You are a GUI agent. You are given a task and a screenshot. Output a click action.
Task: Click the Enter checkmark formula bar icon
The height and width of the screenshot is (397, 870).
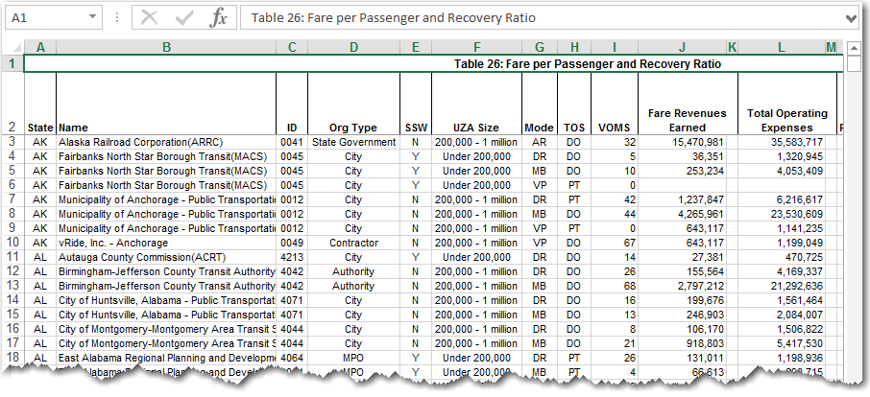pyautogui.click(x=183, y=17)
